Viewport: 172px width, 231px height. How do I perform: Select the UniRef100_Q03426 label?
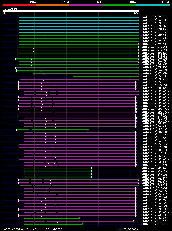[154, 88]
